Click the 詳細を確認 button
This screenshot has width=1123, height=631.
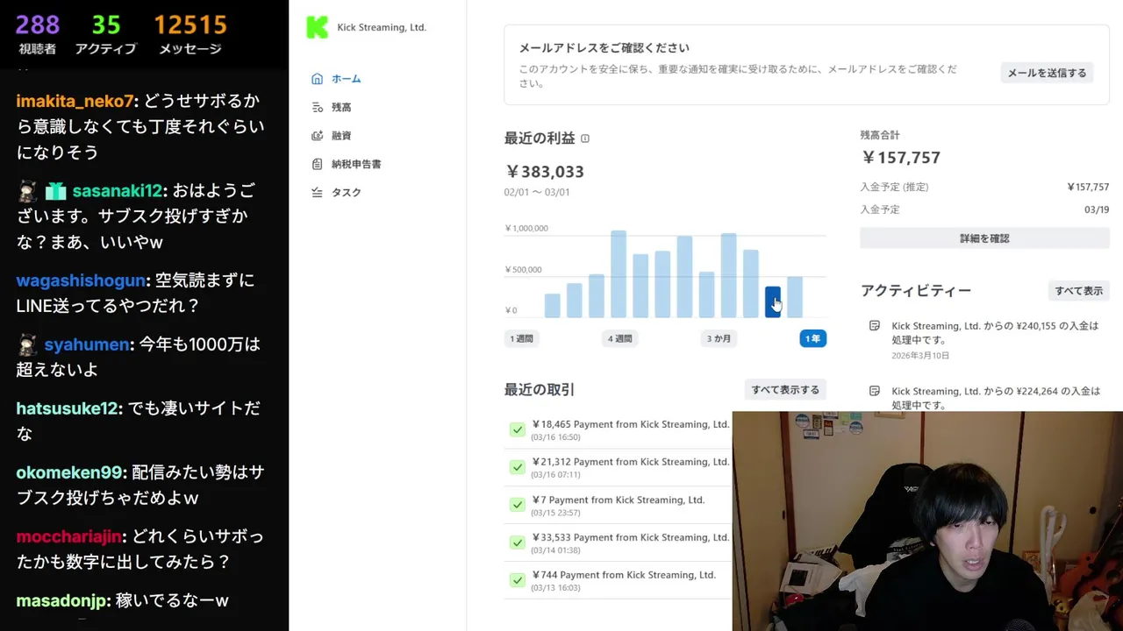pos(984,238)
